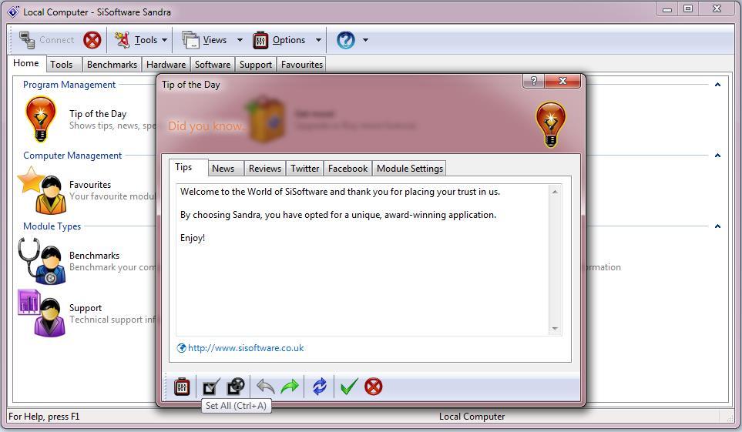Screen dimensions: 742x432
Task: Click the Benchmarks module label
Action: [94, 256]
